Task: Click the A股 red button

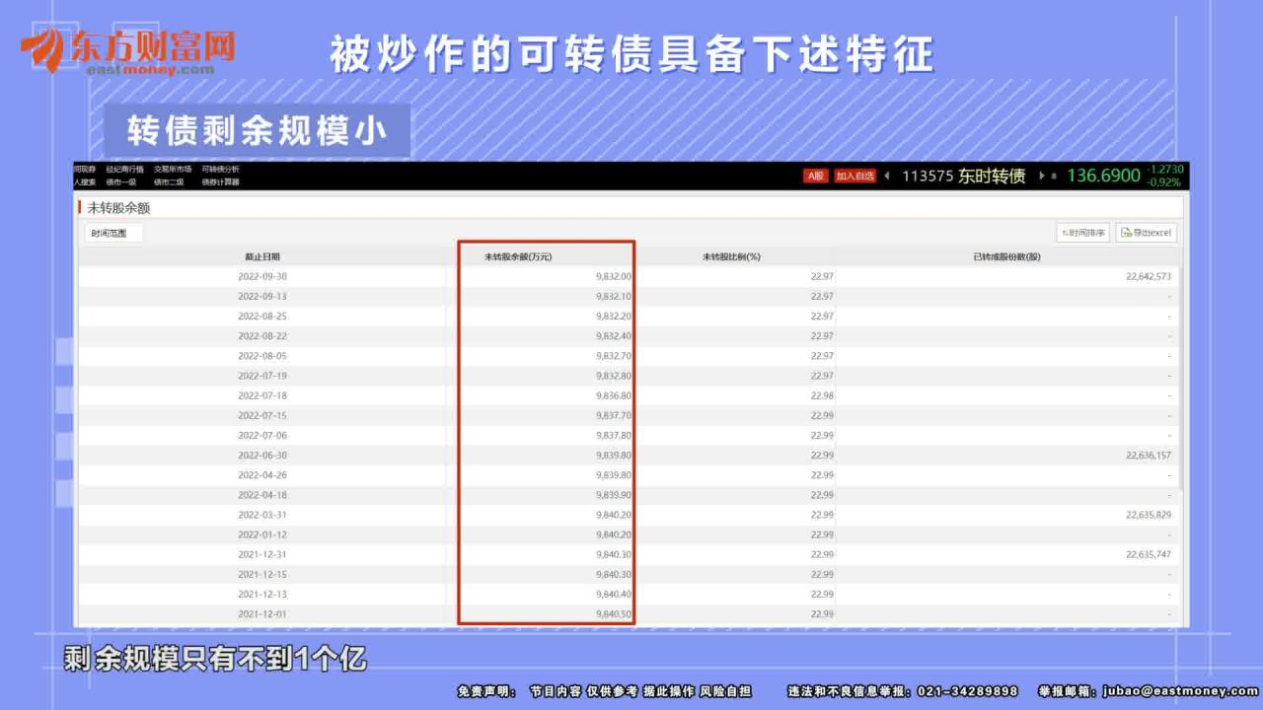Action: (816, 176)
